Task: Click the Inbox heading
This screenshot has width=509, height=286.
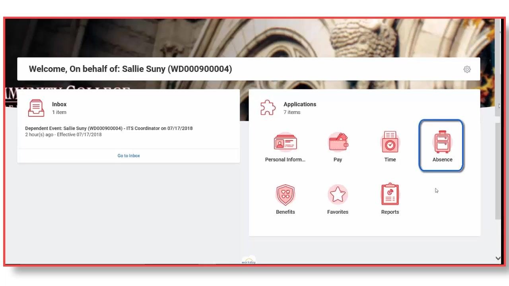Action: pos(59,104)
